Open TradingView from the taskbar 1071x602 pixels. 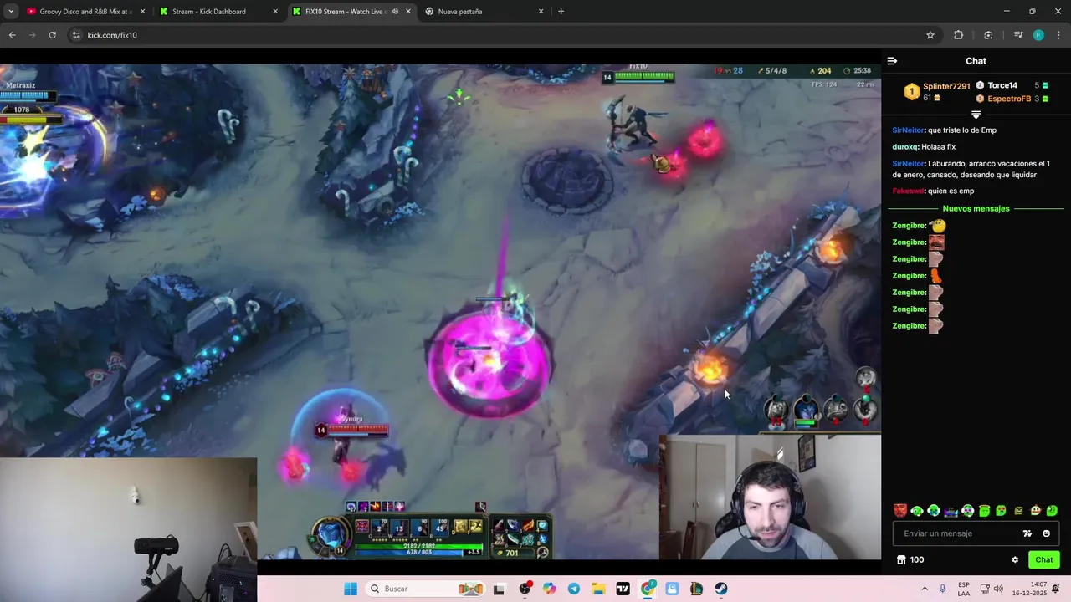[x=623, y=589]
